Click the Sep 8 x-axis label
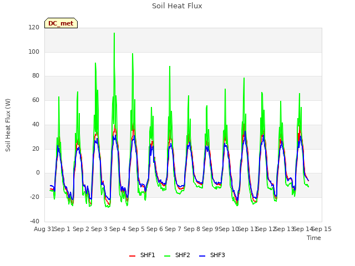Screen dimensions: 355x266 tap(192, 229)
